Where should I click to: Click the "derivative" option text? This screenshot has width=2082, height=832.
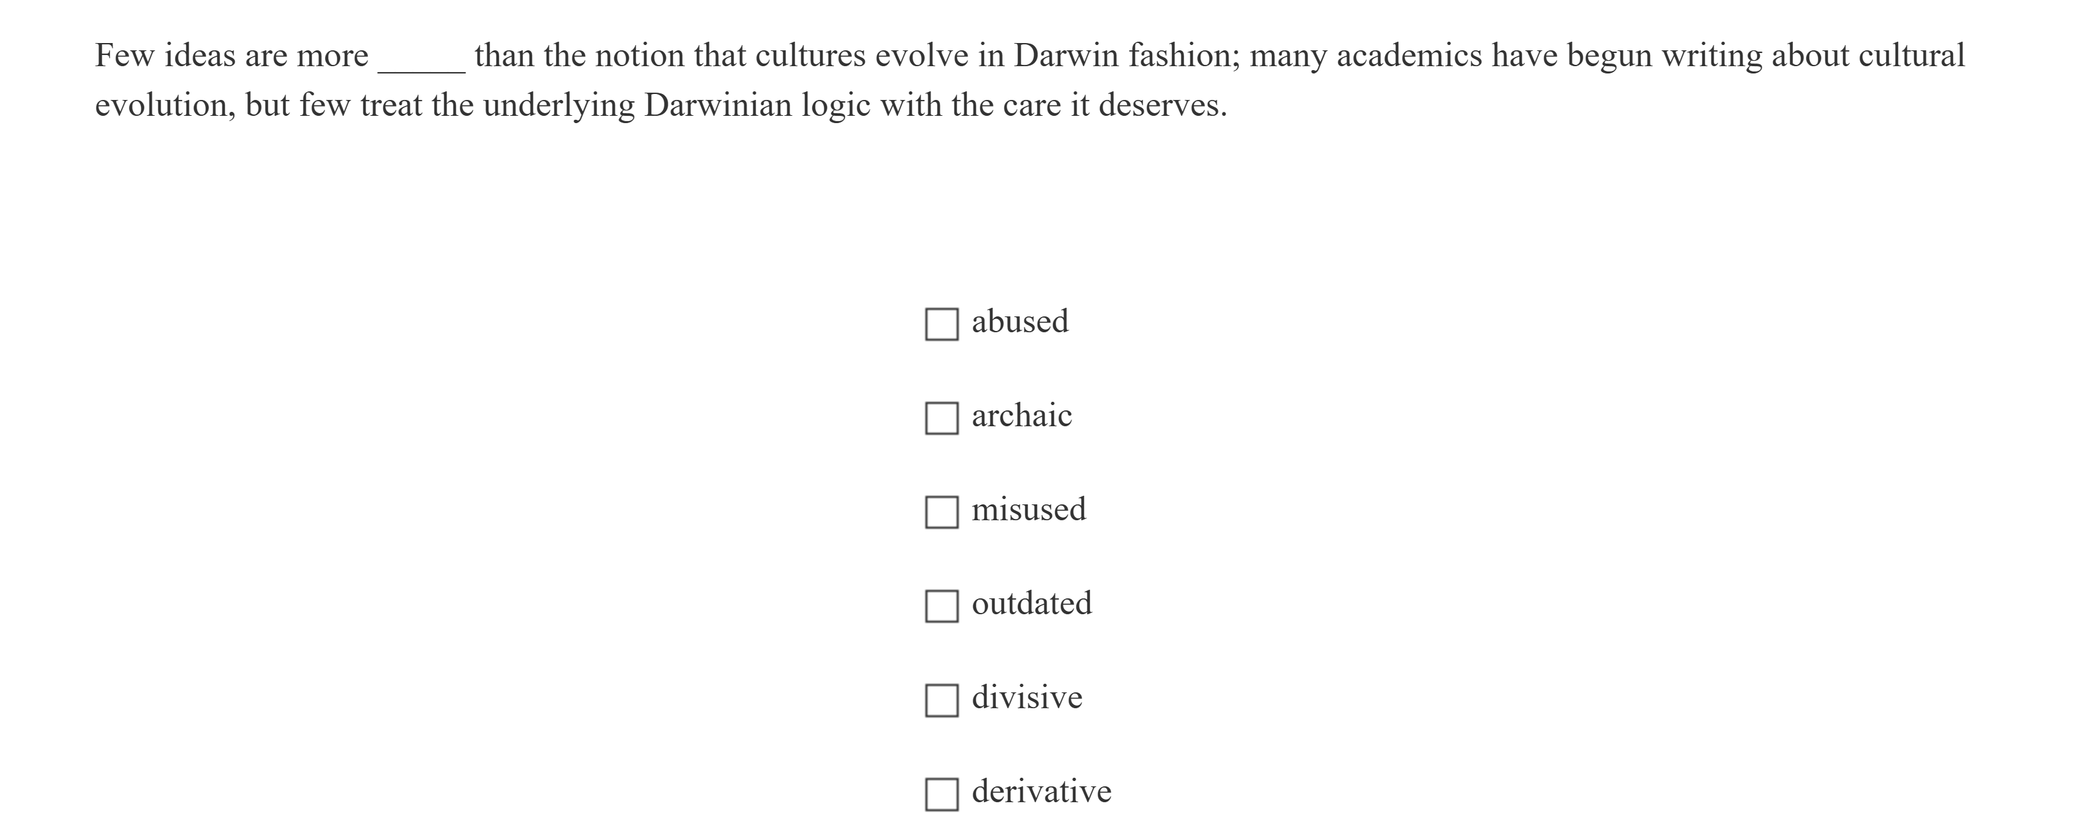click(x=1041, y=791)
